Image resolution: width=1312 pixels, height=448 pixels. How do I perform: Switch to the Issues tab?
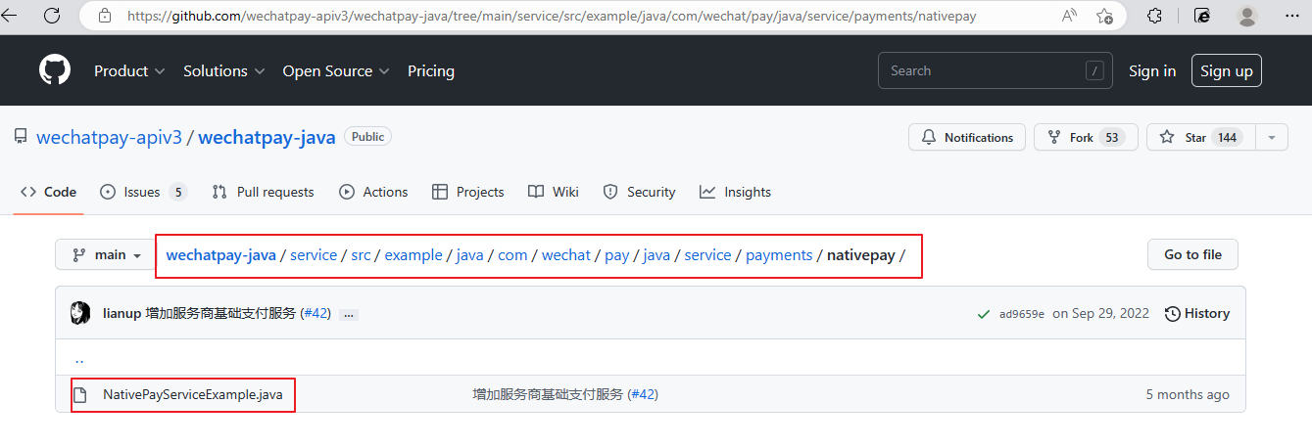[143, 192]
